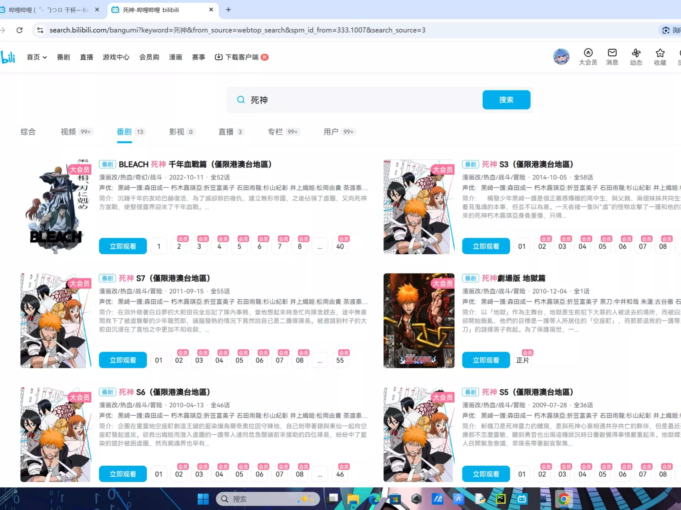Click the user avatar in header
Screen dimensions: 681x510
(561, 57)
